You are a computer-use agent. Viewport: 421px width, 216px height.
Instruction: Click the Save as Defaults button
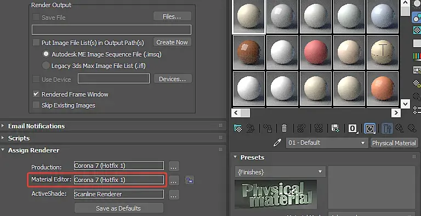pyautogui.click(x=118, y=208)
